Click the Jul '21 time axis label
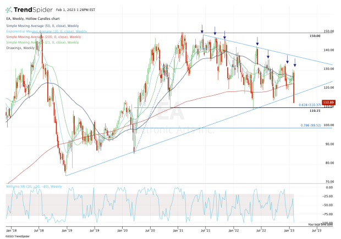This screenshot has height=239, width=341. [206, 231]
